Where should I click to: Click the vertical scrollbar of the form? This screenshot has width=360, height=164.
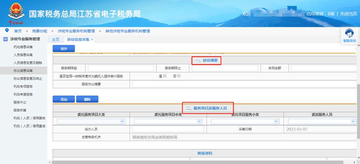pos(358,111)
